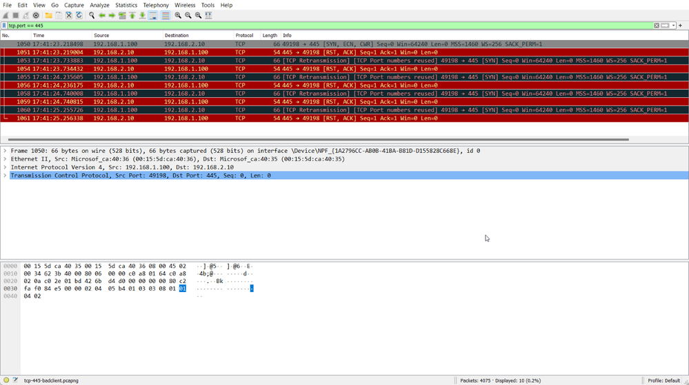This screenshot has height=385, width=689.
Task: Open capture file properties status icon
Action: [15, 380]
